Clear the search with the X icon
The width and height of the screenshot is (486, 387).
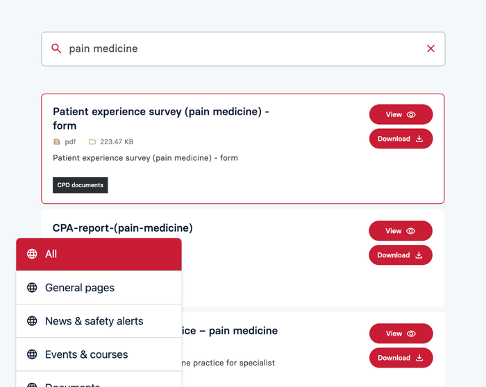coord(430,49)
